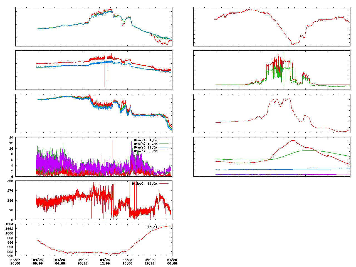Click the red line sample beside 'U(m/s) 1.6m'

[x=164, y=140]
